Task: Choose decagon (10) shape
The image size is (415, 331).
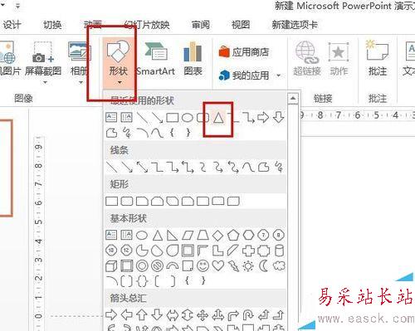Action: pyautogui.click(x=111, y=251)
